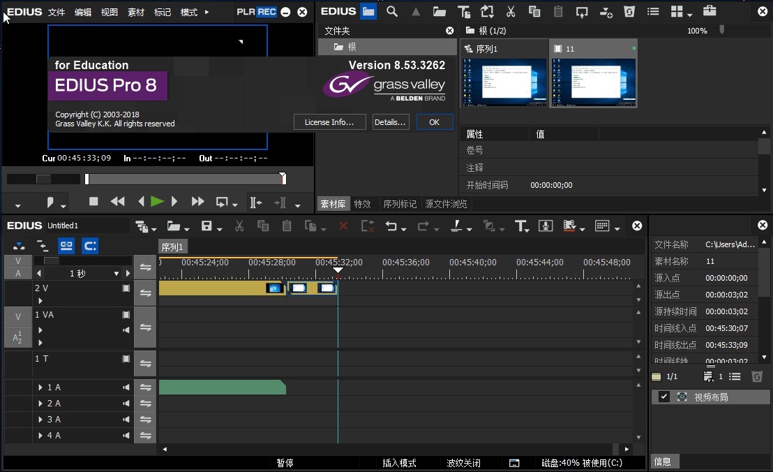Viewport: 773px width, 472px height.
Task: Switch player to REC mode
Action: pyautogui.click(x=267, y=12)
